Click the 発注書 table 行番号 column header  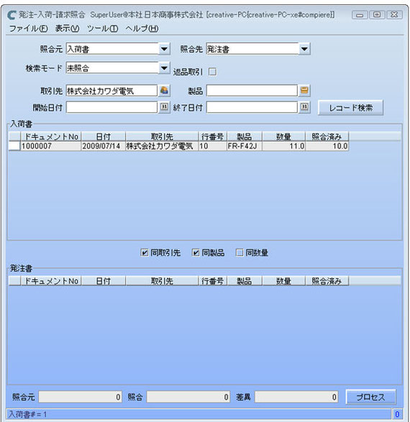tap(212, 280)
